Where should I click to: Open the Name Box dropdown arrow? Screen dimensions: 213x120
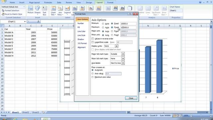point(25,21)
